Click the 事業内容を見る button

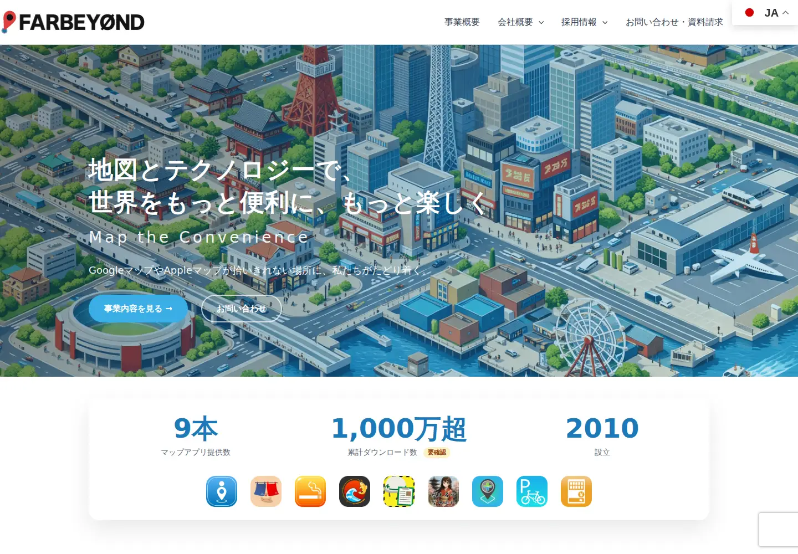[138, 309]
